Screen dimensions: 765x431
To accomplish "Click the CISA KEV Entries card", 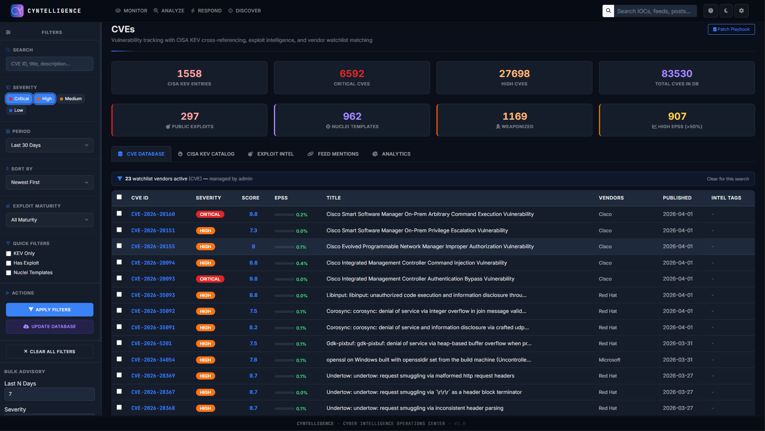I will [x=189, y=77].
